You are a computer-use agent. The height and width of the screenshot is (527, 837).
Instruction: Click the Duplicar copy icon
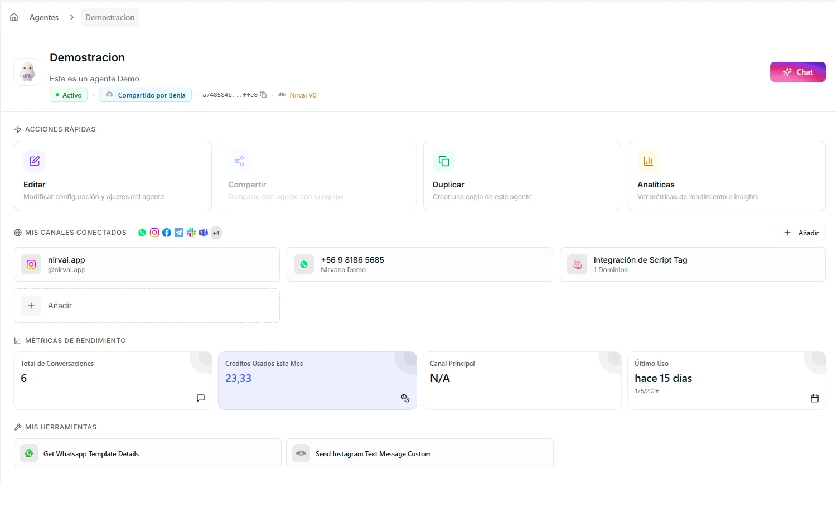pos(444,161)
